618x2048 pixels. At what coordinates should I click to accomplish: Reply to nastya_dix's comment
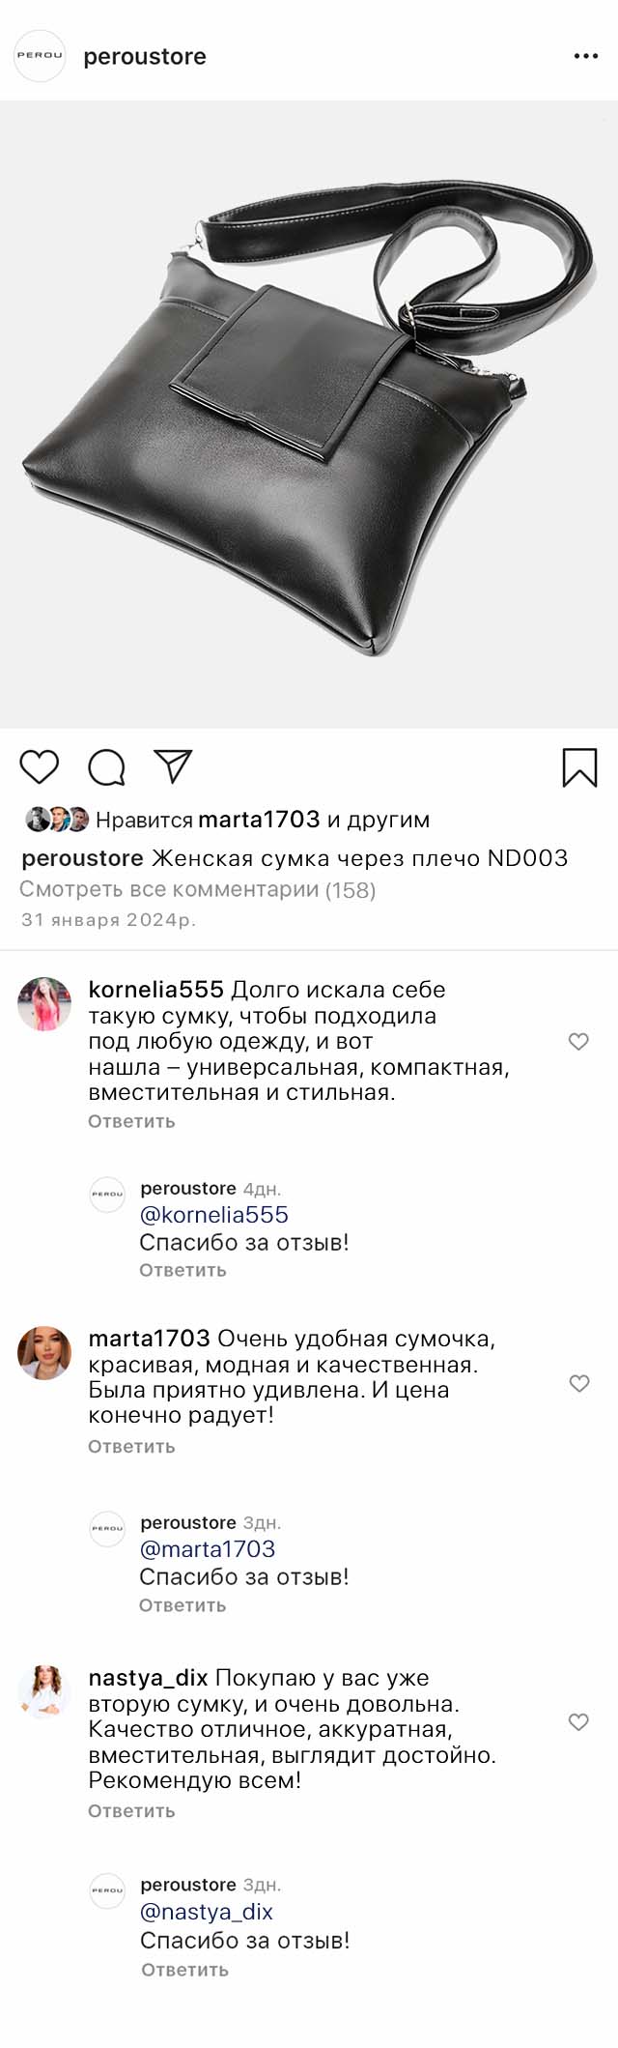pyautogui.click(x=131, y=1810)
